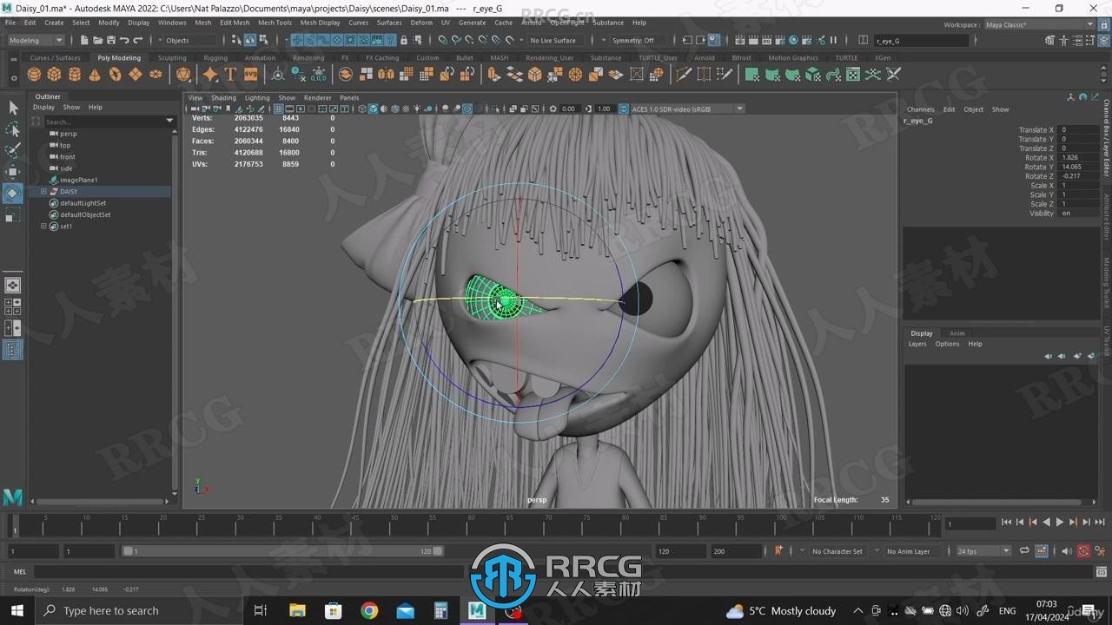This screenshot has width=1112, height=625.
Task: Expand the DAISY node in Outliner
Action: 43,191
